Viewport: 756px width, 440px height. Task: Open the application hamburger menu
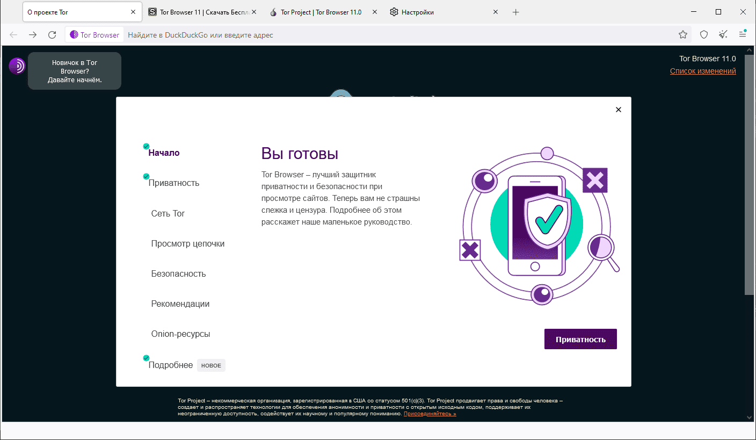(x=743, y=35)
